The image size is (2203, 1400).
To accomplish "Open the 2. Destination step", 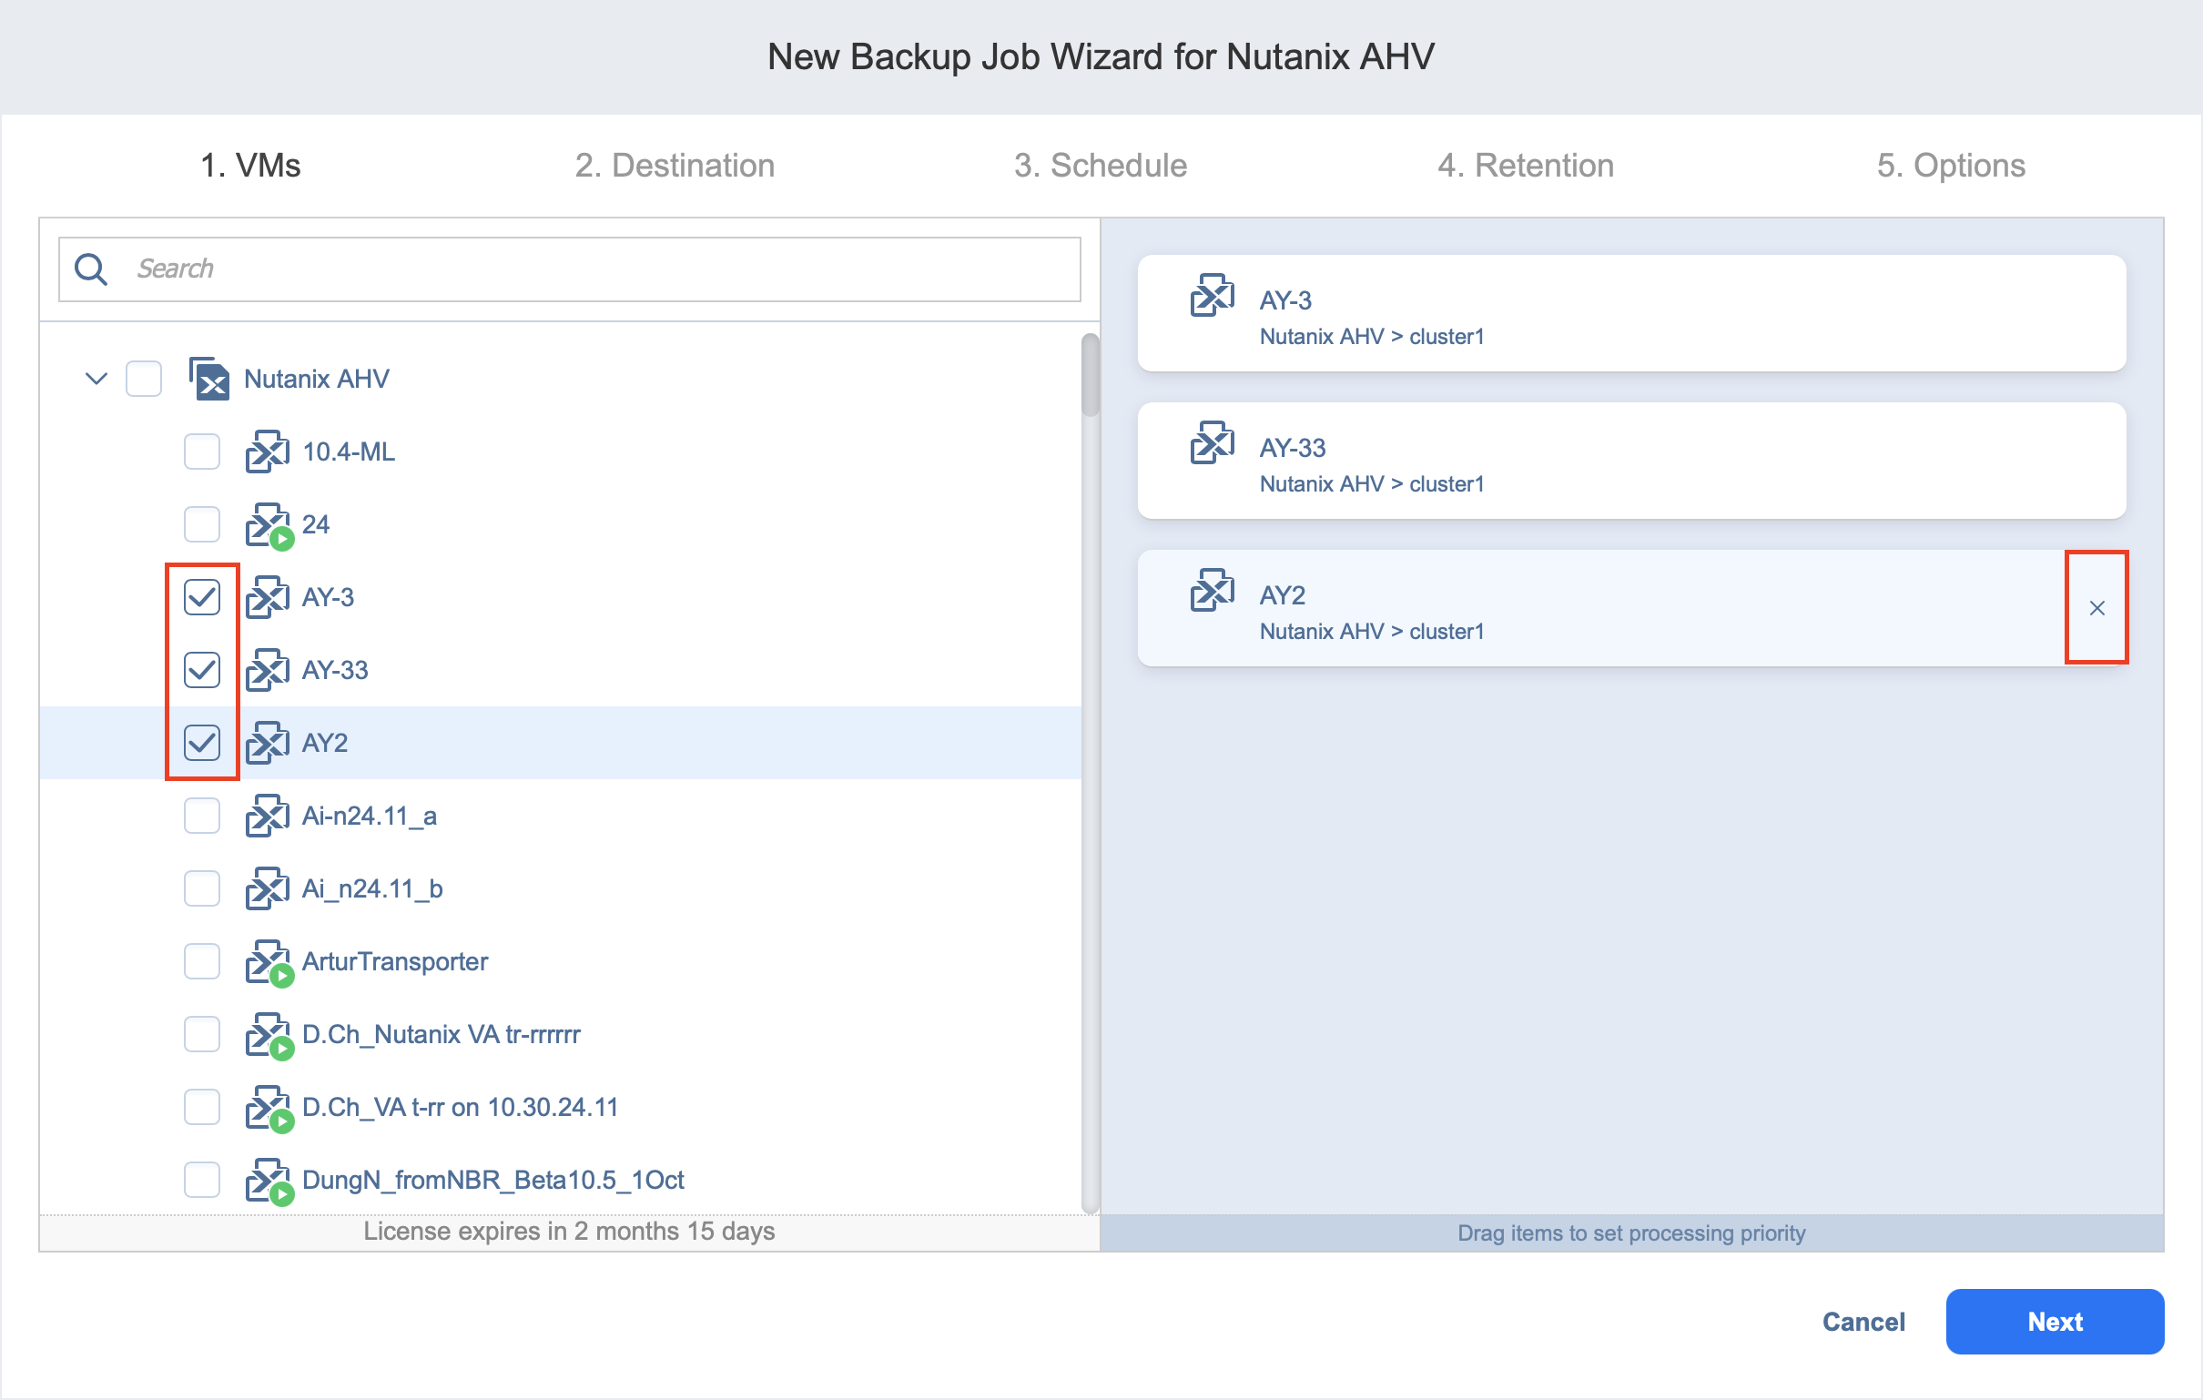I will (x=675, y=166).
